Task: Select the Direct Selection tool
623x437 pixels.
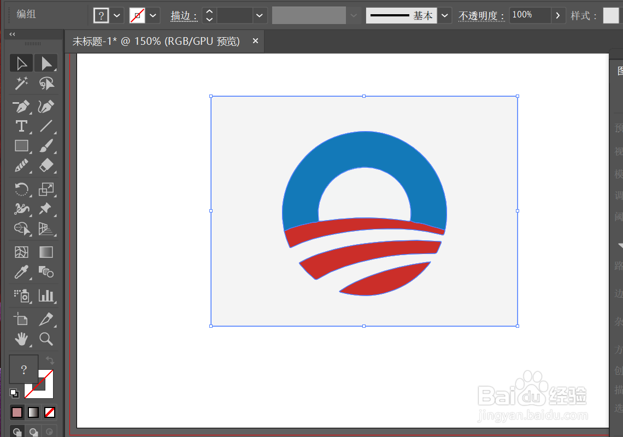Action: click(46, 63)
